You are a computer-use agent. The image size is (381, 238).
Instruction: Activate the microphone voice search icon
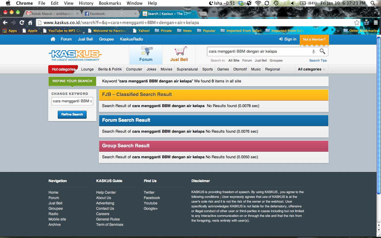(x=313, y=52)
